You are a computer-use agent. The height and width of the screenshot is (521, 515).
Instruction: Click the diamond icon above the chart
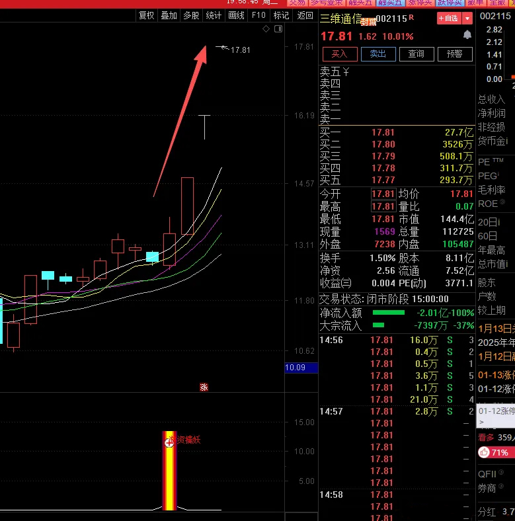click(266, 29)
